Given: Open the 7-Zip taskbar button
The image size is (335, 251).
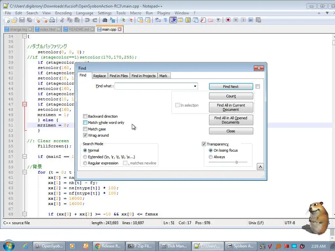Looking at the screenshot, I should coord(140,246).
